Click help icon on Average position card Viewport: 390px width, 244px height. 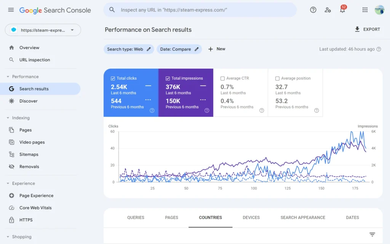[x=316, y=111]
